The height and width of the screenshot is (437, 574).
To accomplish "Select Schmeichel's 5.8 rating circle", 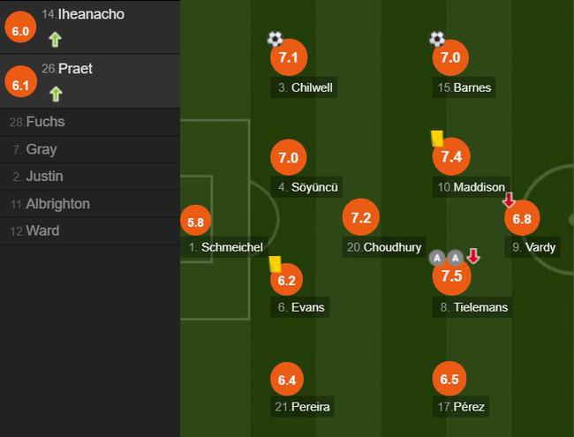I will (195, 221).
